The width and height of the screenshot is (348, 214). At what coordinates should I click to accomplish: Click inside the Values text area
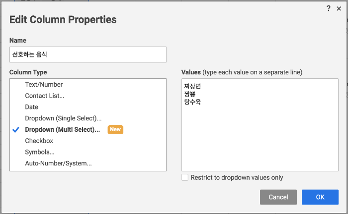point(260,139)
